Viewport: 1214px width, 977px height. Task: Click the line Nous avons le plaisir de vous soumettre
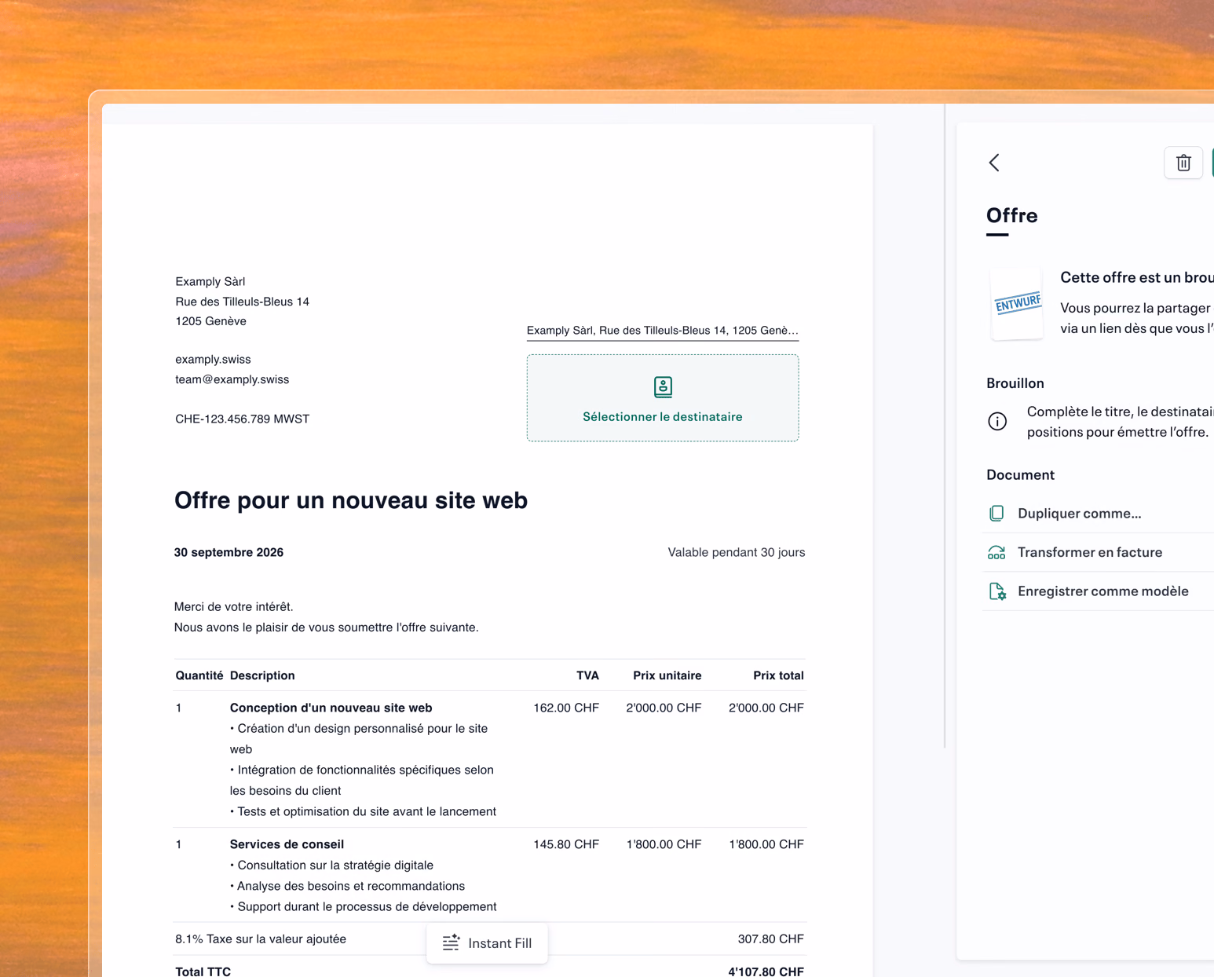(x=326, y=628)
